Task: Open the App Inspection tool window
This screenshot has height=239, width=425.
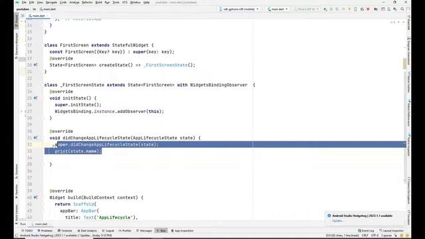Action: click(182, 230)
